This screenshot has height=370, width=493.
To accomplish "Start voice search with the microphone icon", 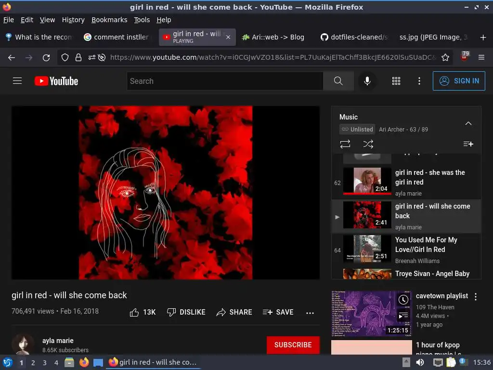I will tap(367, 81).
